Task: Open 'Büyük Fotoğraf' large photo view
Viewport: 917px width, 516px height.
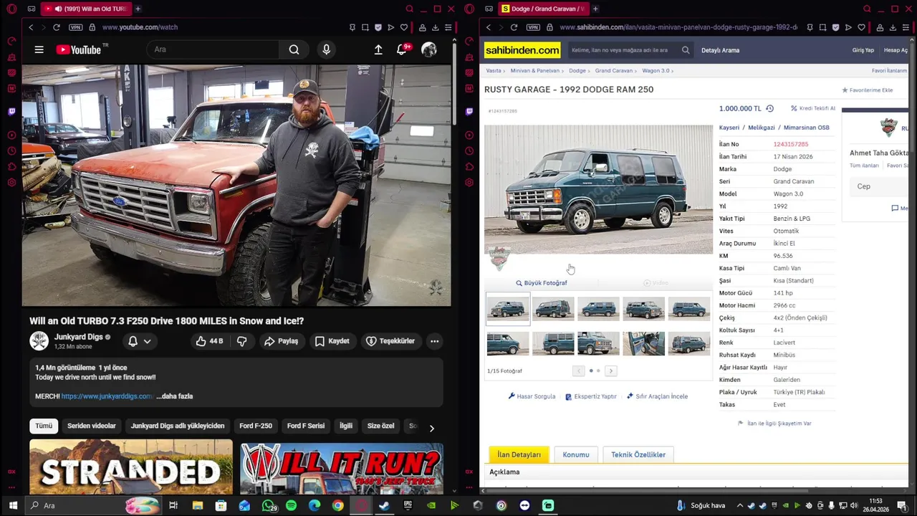Action: coord(542,283)
